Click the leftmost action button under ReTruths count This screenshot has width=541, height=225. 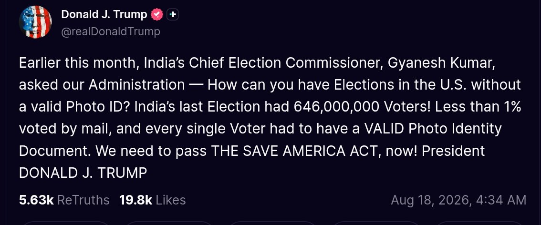(x=64, y=223)
